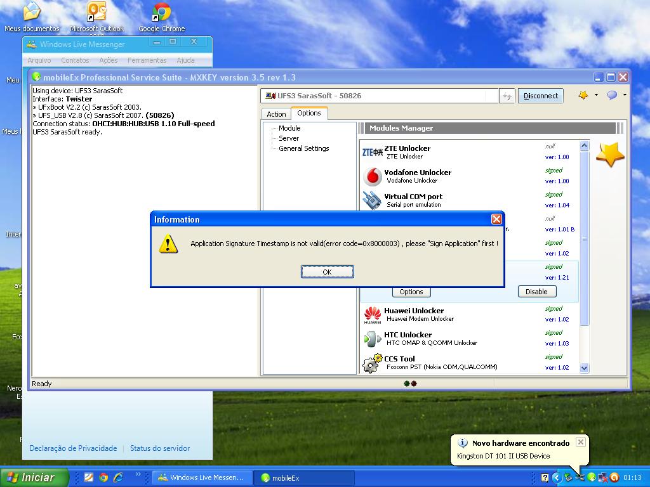Click the network computers icon in system tray
This screenshot has height=487, width=650.
click(x=603, y=477)
